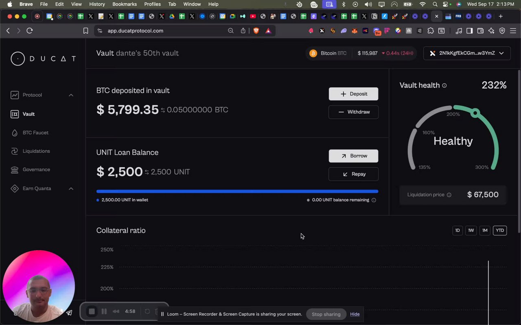This screenshot has width=521, height=325.
Task: Open the Bookmarks menu
Action: click(125, 4)
